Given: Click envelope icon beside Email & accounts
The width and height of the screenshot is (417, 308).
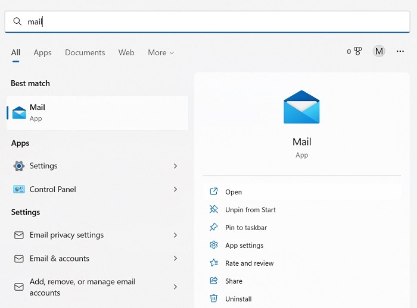Looking at the screenshot, I should [19, 258].
